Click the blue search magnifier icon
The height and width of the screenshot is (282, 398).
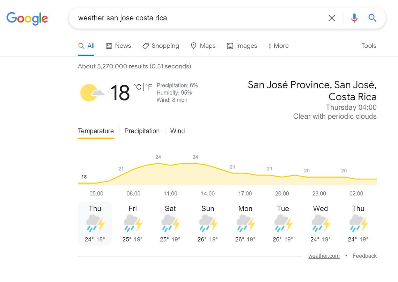[x=372, y=18]
